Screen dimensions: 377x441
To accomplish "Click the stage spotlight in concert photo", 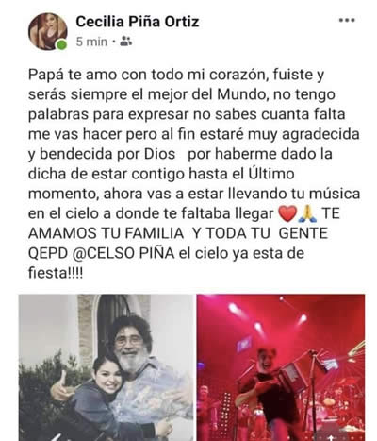I will 234,309.
